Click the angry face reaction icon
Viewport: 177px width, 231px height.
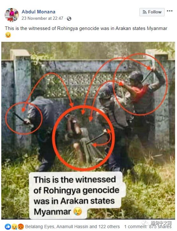21,227
